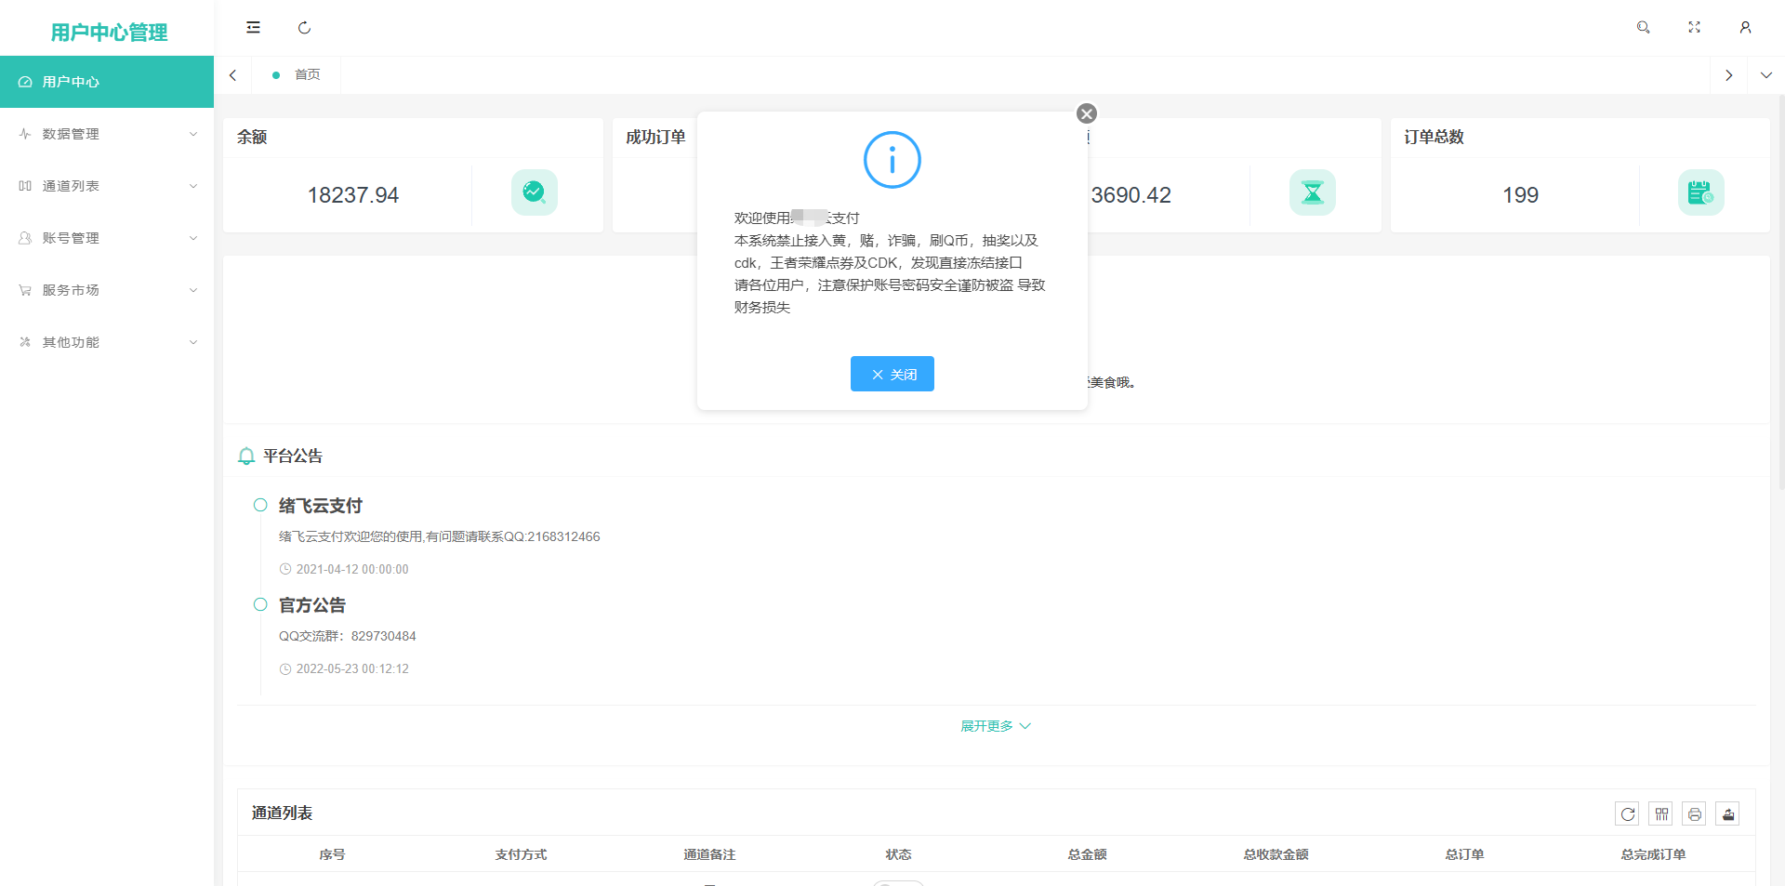Click the blue 关闭 button
Image resolution: width=1785 pixels, height=886 pixels.
(892, 374)
